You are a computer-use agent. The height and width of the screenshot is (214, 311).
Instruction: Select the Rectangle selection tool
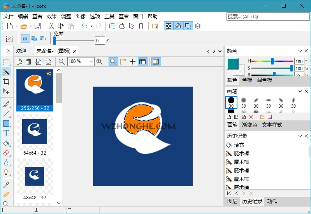tap(6, 62)
